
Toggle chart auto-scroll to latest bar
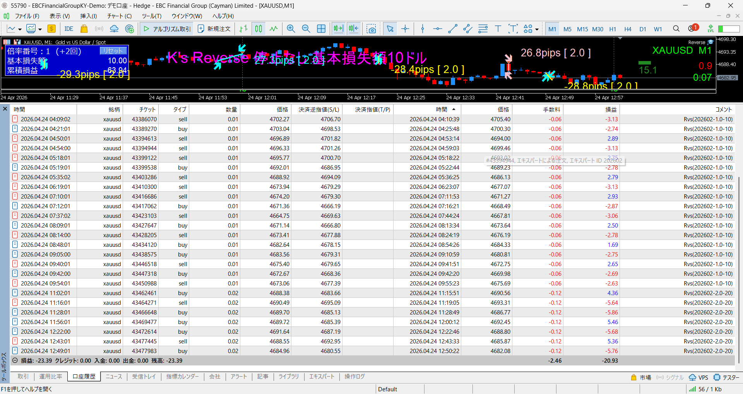pos(338,29)
